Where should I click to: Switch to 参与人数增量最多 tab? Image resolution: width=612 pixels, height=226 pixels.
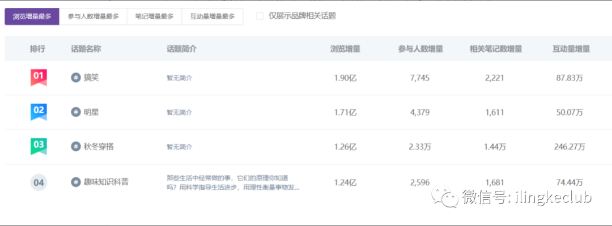93,17
